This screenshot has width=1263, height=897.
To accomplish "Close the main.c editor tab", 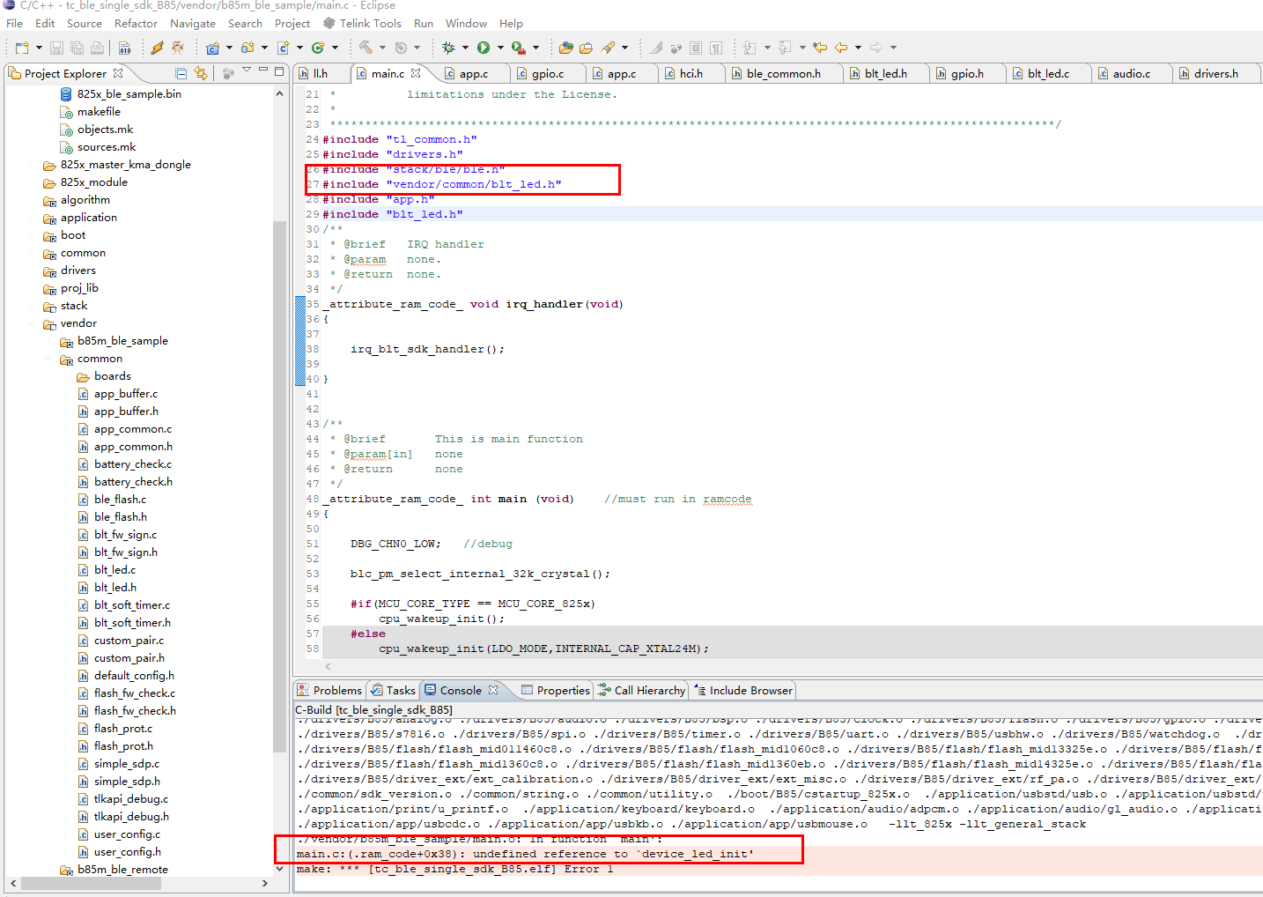I will (416, 73).
